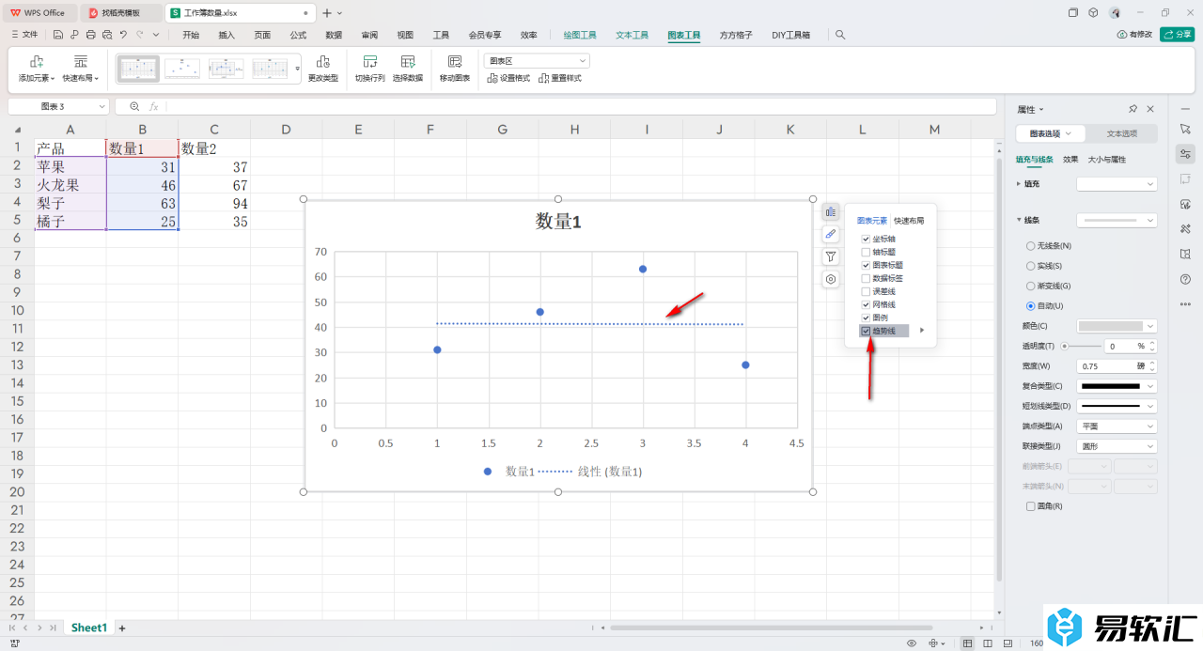
Task: Click 设置格式 format button
Action: [508, 78]
